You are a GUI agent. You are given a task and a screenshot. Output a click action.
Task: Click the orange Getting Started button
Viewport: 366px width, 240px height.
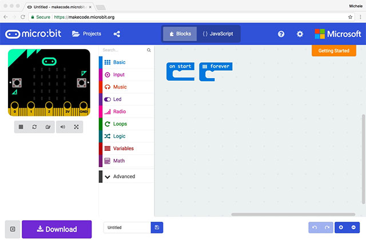coord(333,51)
